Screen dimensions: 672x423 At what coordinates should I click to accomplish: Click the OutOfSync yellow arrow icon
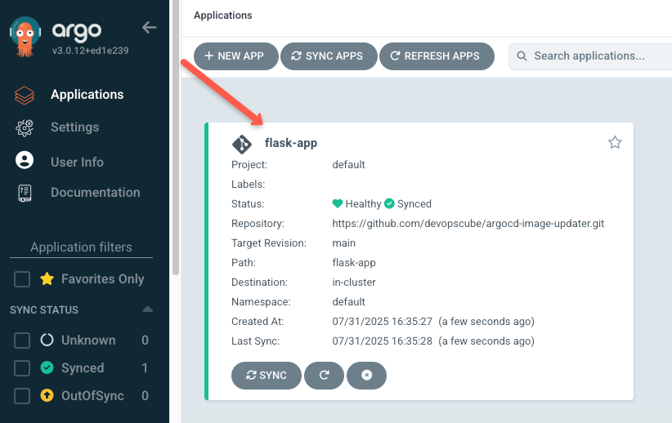47,395
